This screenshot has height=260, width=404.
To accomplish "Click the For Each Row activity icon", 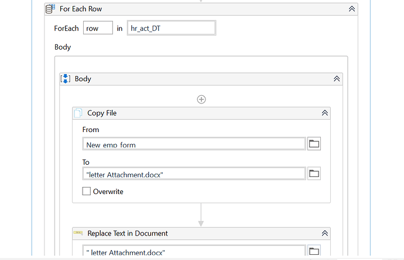I will [x=50, y=9].
